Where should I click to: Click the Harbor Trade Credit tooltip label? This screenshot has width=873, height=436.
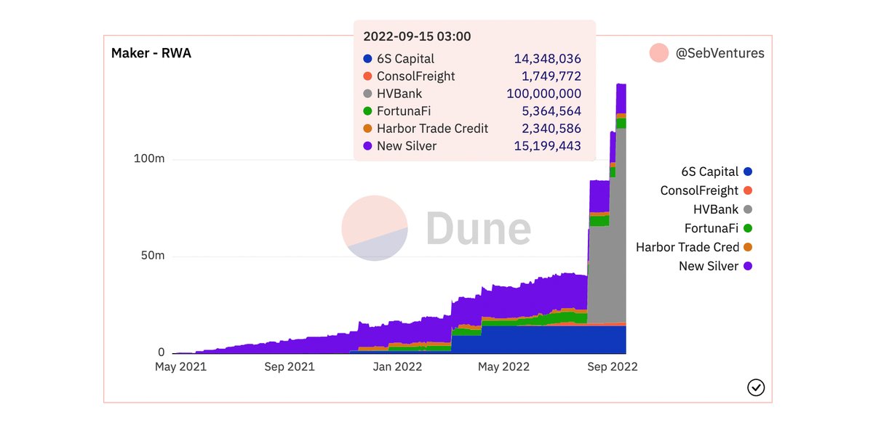point(432,129)
